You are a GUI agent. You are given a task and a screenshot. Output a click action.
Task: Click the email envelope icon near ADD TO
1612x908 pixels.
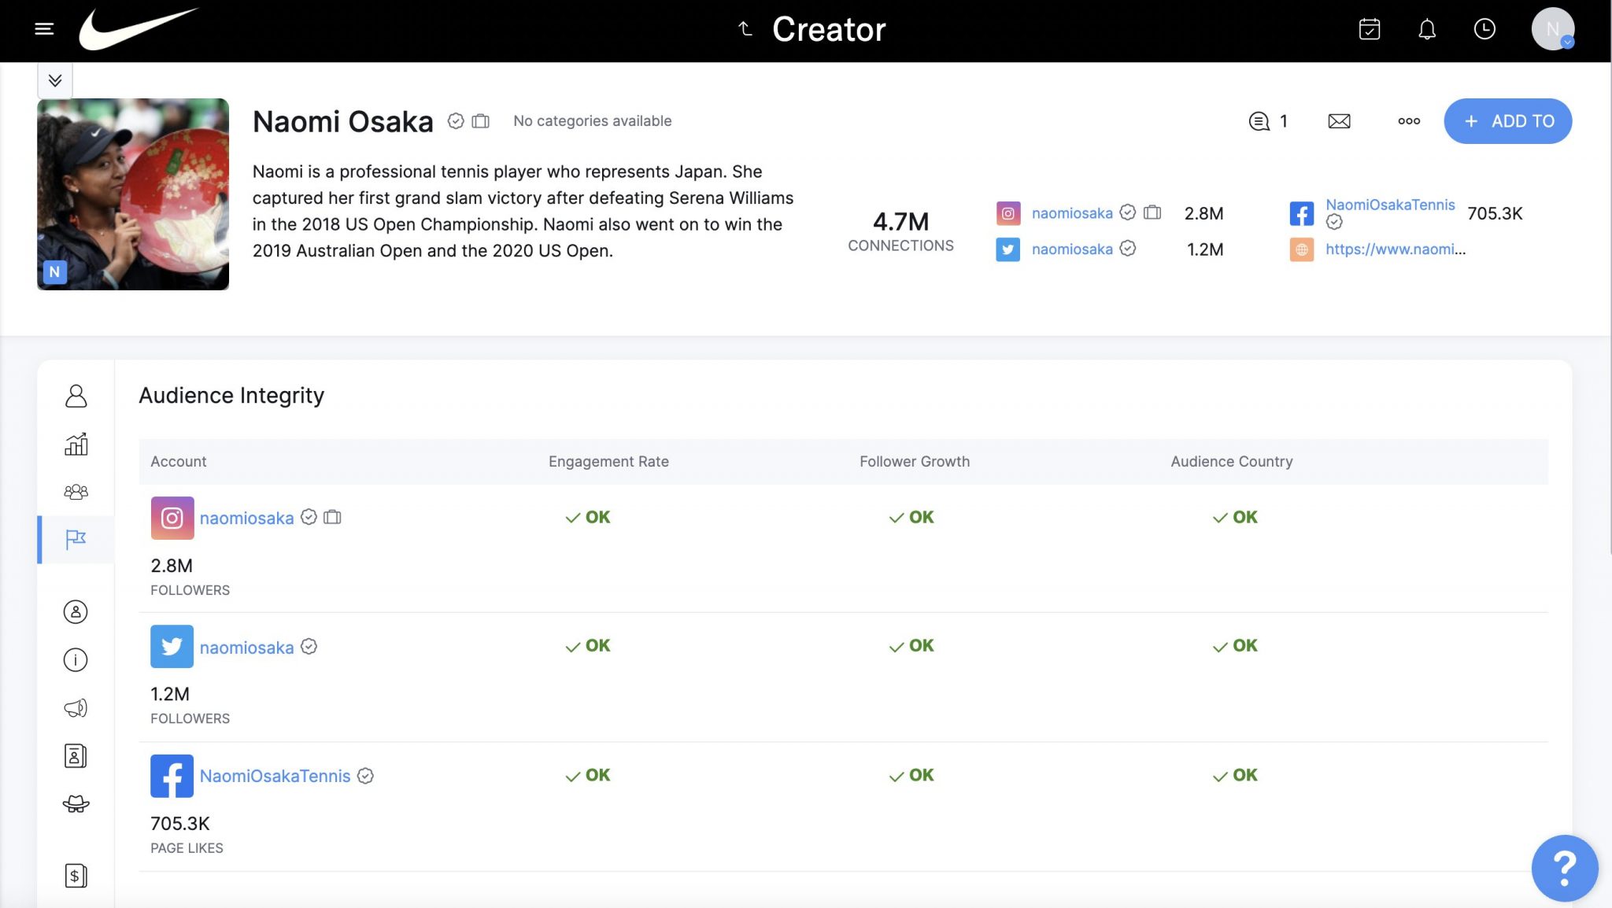click(1338, 121)
